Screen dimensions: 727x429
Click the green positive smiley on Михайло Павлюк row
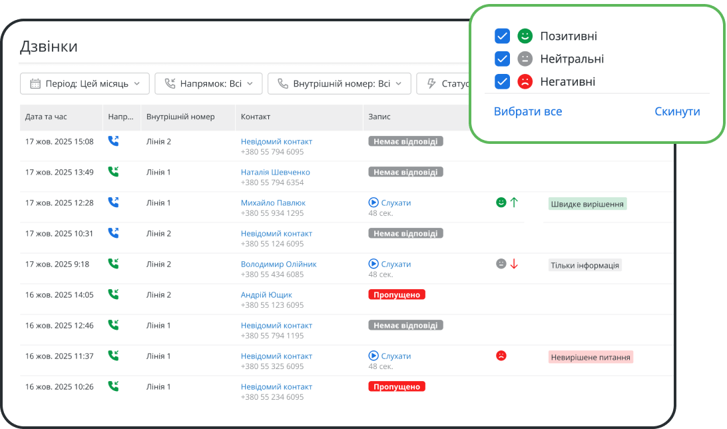pos(501,202)
